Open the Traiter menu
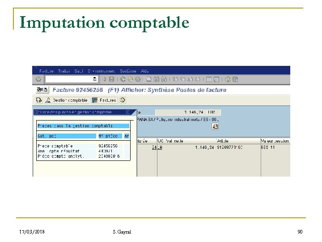Image resolution: width=322 pixels, height=242 pixels. [64, 71]
